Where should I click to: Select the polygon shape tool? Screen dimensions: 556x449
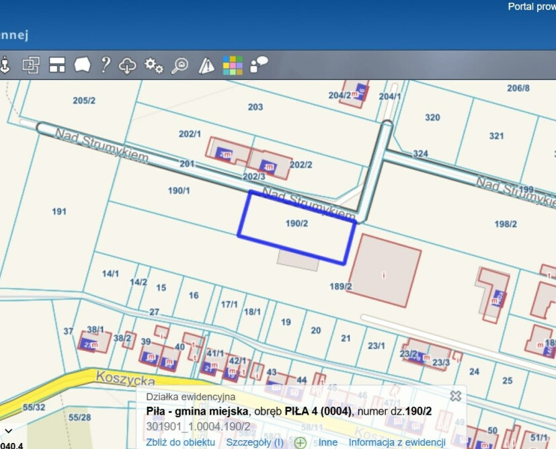click(x=82, y=65)
